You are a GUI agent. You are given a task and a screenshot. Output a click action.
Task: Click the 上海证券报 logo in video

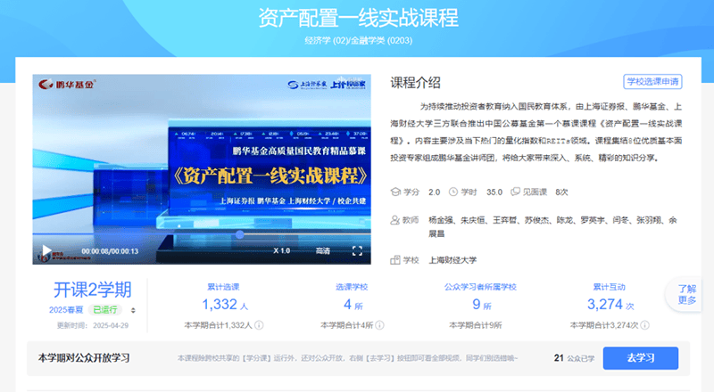click(x=307, y=85)
